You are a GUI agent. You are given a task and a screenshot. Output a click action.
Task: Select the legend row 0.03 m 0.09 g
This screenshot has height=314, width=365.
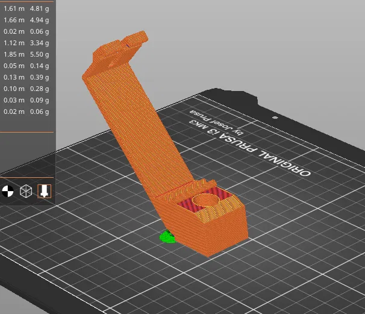tap(27, 100)
